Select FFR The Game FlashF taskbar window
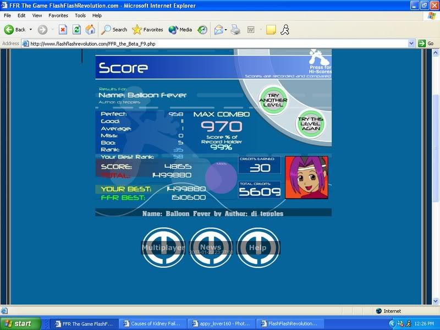The image size is (440, 330). click(x=84, y=323)
